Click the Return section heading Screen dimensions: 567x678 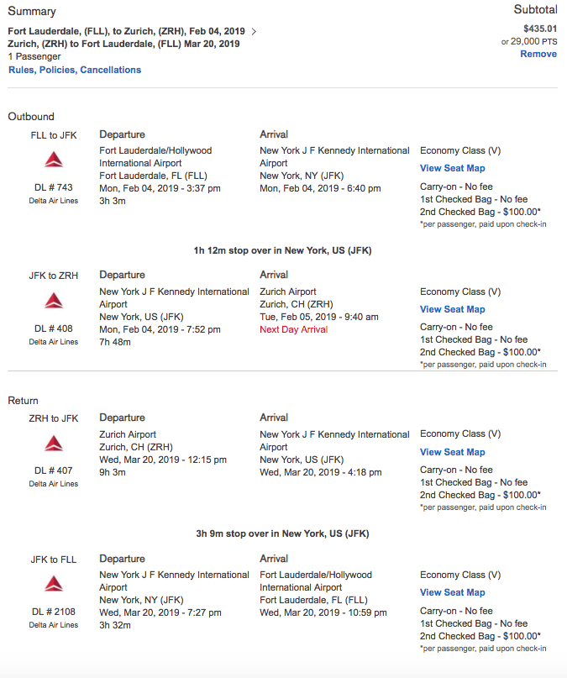tap(24, 401)
